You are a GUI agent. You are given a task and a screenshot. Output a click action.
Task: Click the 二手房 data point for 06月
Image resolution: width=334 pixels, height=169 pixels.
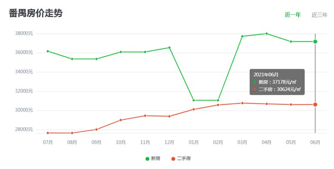pos(315,104)
